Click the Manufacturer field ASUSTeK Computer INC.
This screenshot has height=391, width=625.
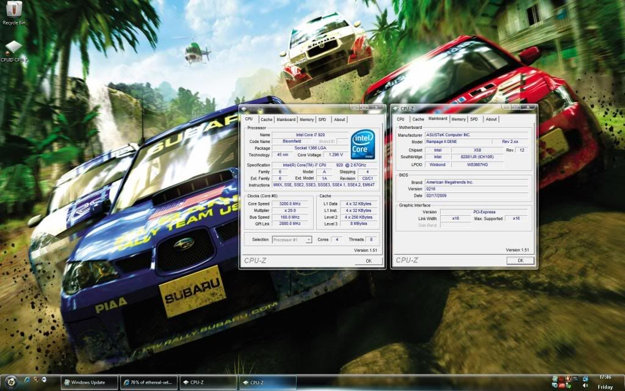pos(477,135)
